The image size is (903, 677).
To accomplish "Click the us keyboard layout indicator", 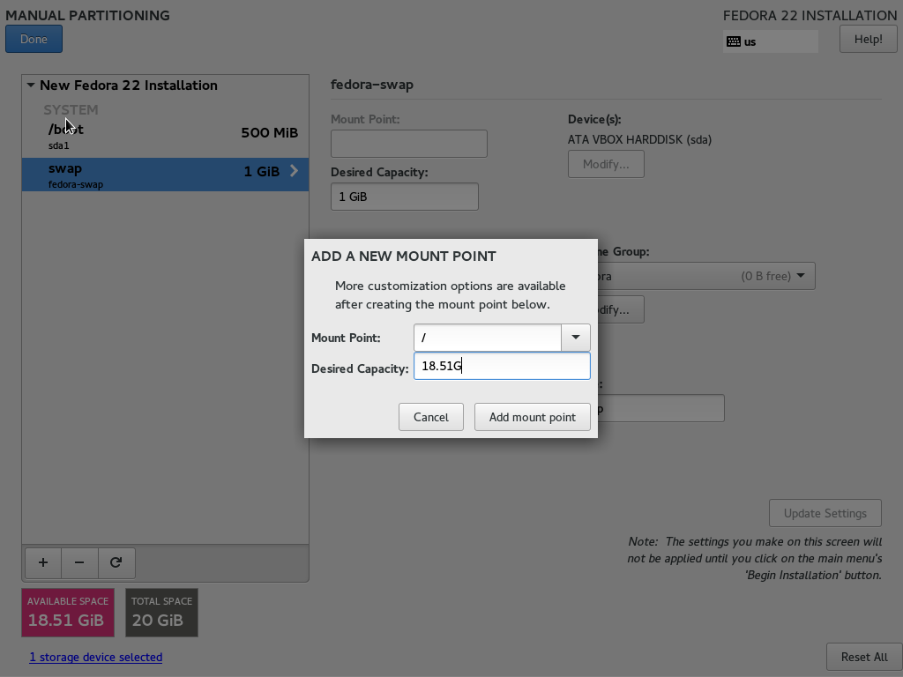I will (771, 41).
